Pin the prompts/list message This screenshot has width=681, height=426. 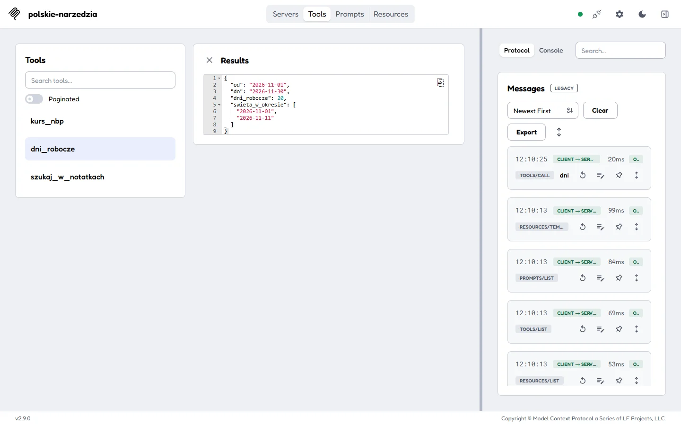[x=619, y=278]
